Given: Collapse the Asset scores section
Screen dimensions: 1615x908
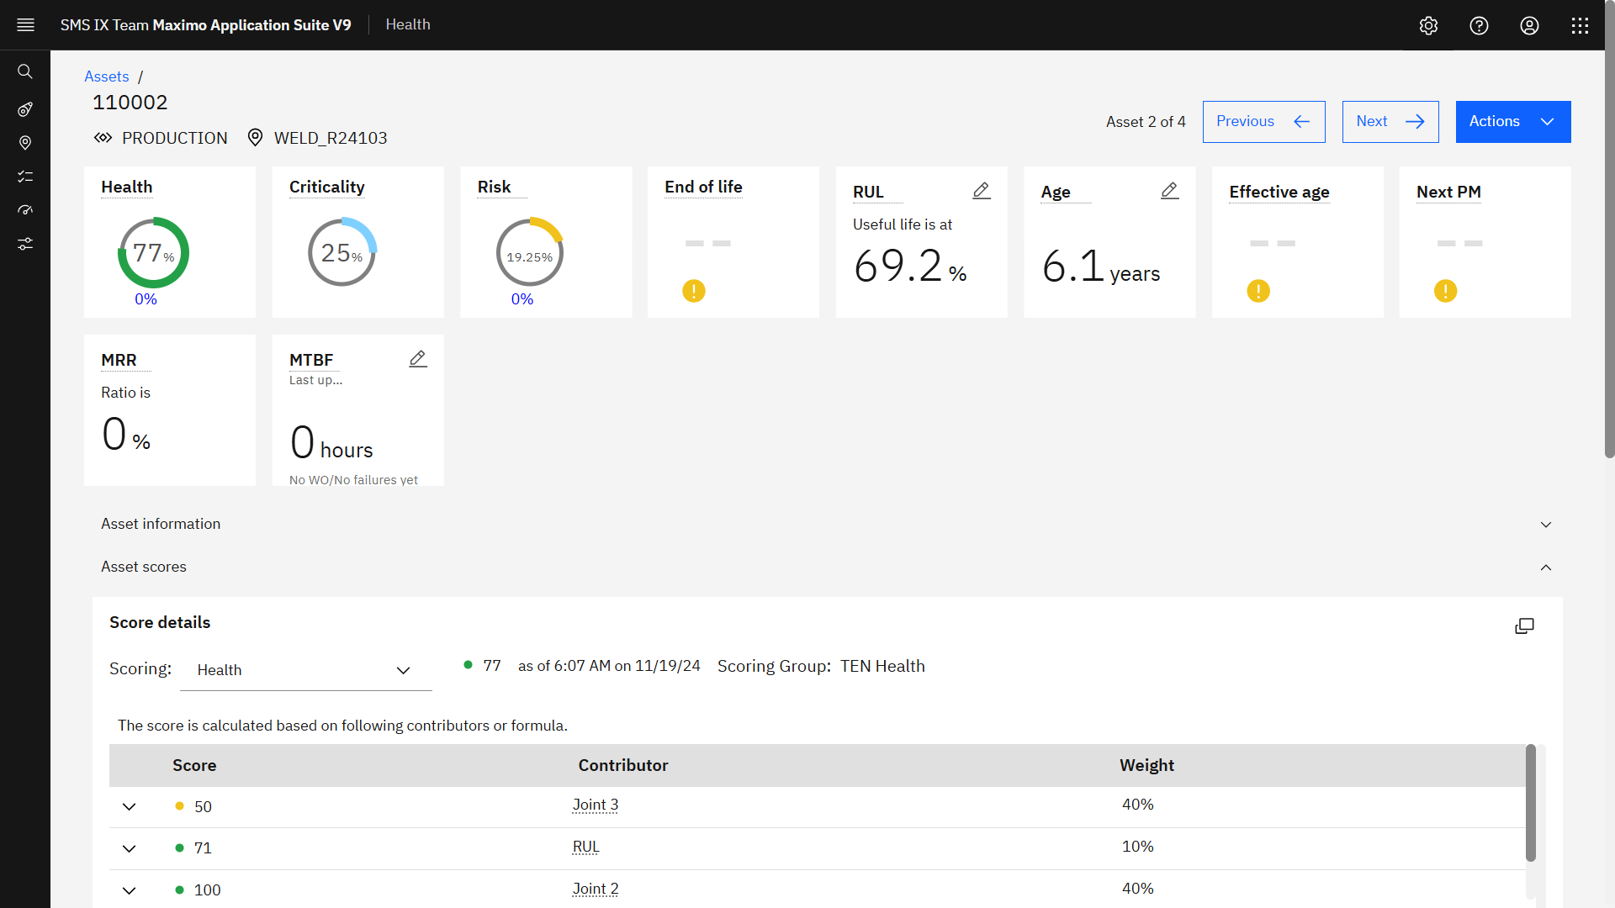Looking at the screenshot, I should click(1545, 567).
